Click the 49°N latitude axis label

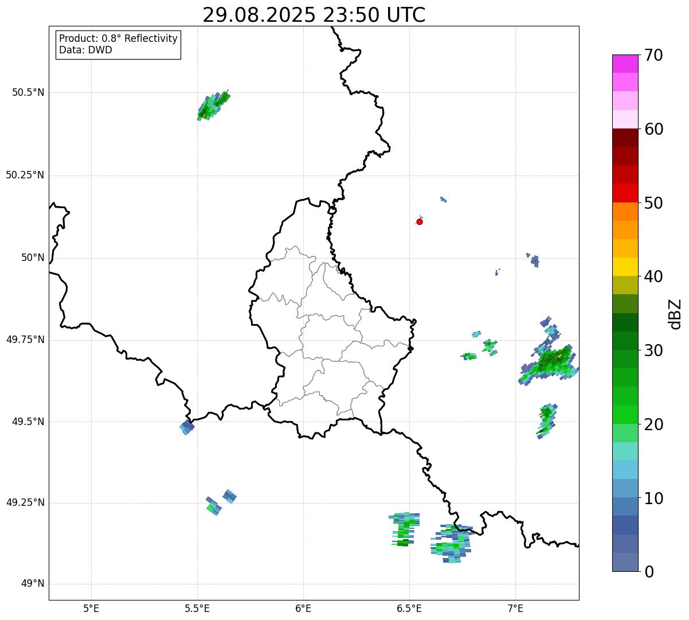click(x=32, y=584)
